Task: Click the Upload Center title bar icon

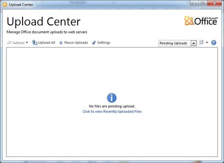Action: (5, 4)
